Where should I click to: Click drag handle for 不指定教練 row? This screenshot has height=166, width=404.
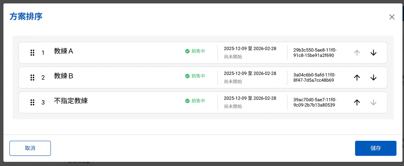click(x=32, y=103)
